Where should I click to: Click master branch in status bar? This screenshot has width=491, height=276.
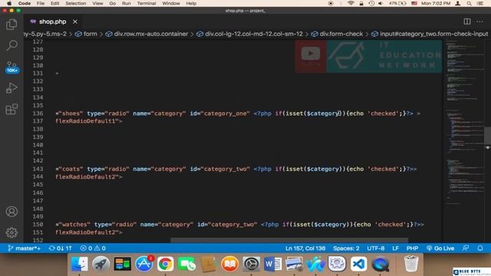coord(24,248)
